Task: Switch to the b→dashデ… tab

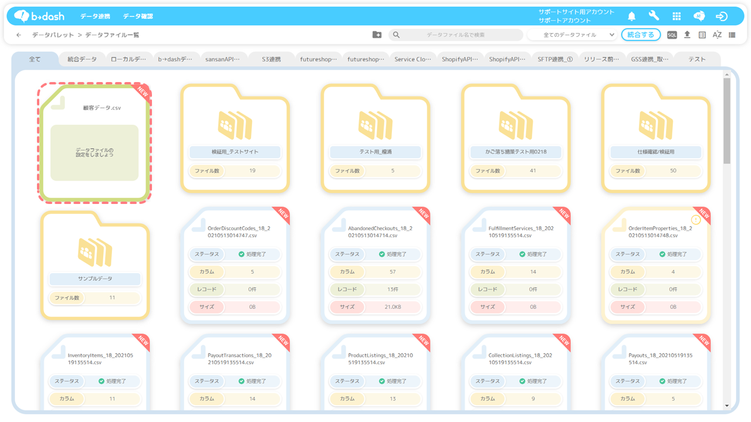Action: click(175, 59)
